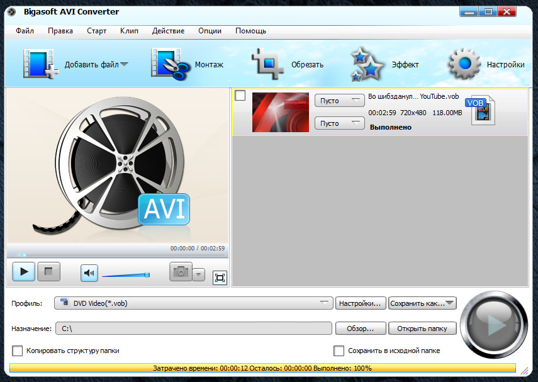Click the Эффект stars icon

(367, 64)
